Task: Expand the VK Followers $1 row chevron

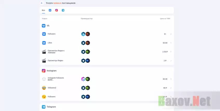Action: click(171, 34)
